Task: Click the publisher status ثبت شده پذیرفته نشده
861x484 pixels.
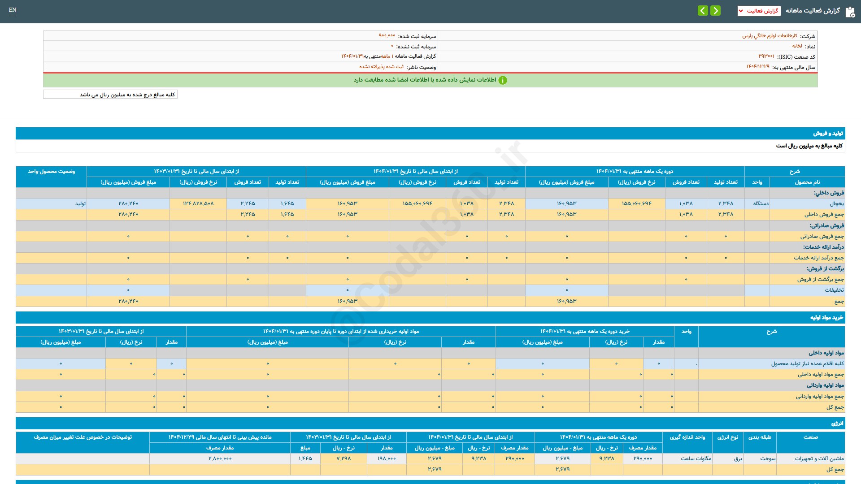Action: click(381, 67)
